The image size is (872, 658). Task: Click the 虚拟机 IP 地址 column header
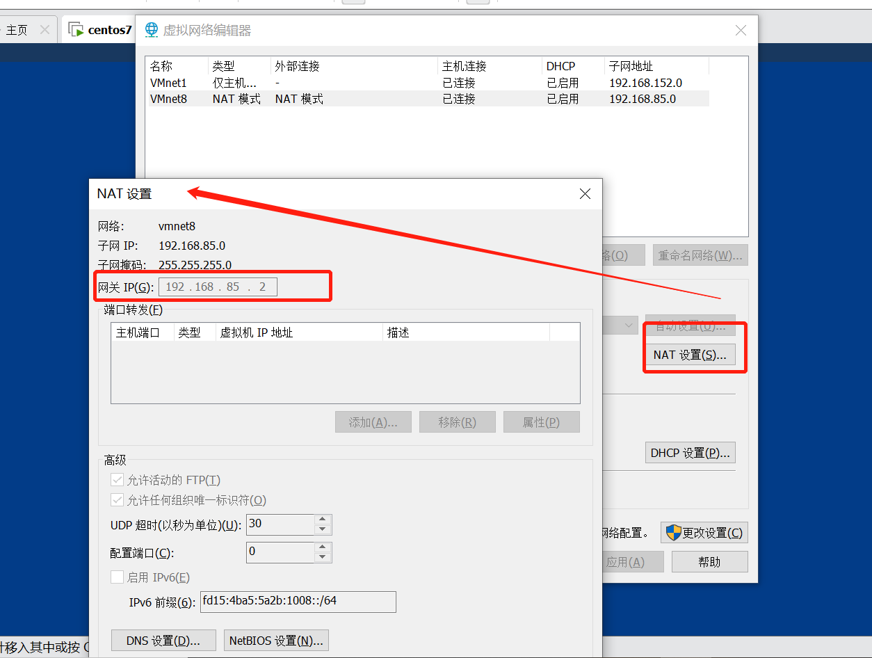point(299,332)
